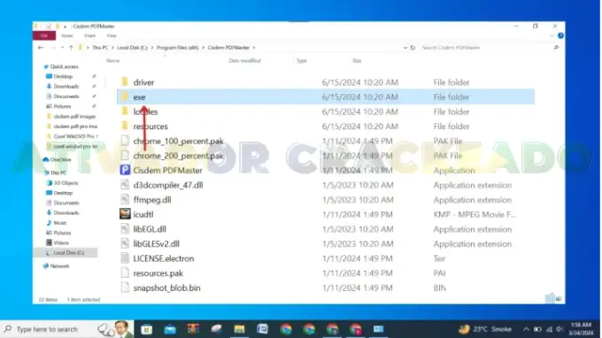Viewport: 602px width, 338px height.
Task: Navigate to This PC breadcrumb
Action: coord(100,48)
